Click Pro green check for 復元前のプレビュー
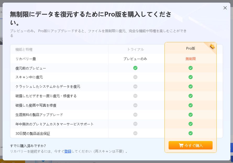This screenshot has height=163, width=233. (191, 68)
